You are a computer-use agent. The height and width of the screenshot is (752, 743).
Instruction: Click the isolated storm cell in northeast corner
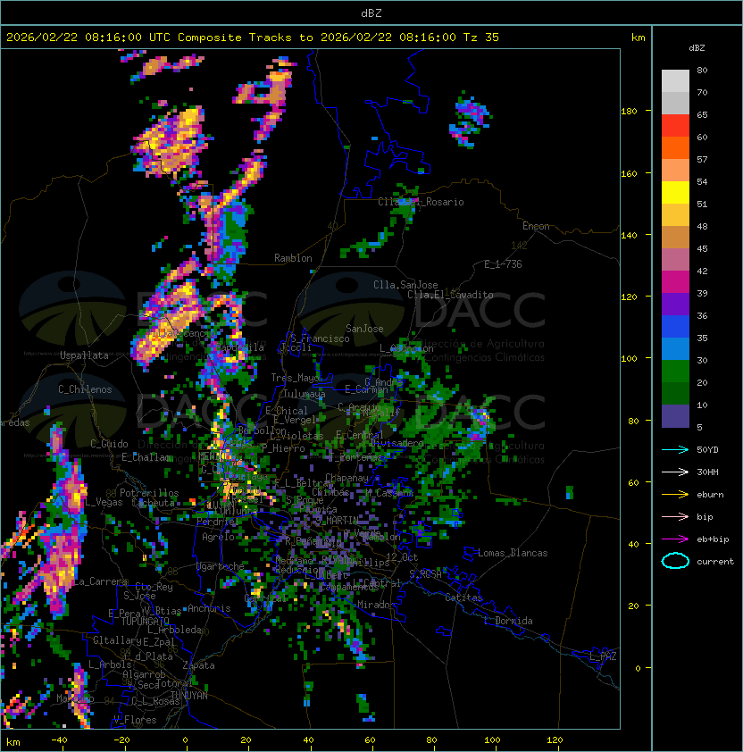click(x=469, y=119)
